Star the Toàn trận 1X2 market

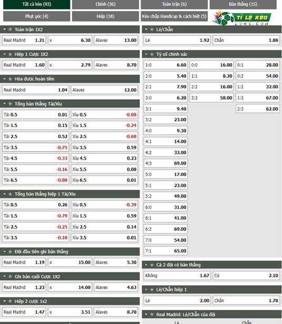(x=10, y=29)
